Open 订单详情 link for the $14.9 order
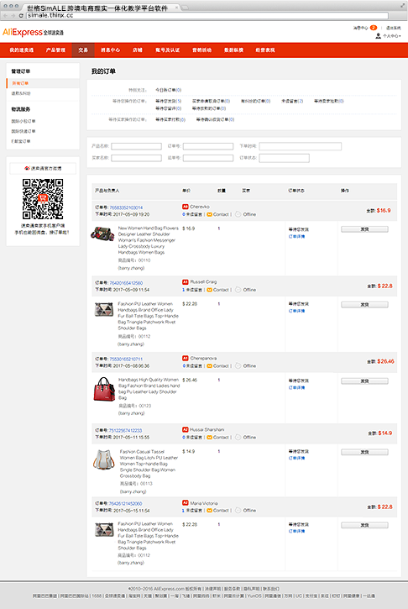 tap(297, 459)
